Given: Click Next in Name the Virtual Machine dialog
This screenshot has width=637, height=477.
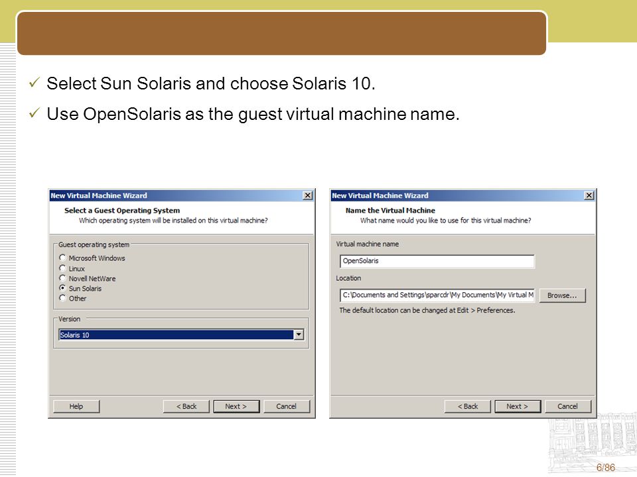Looking at the screenshot, I should pyautogui.click(x=518, y=406).
